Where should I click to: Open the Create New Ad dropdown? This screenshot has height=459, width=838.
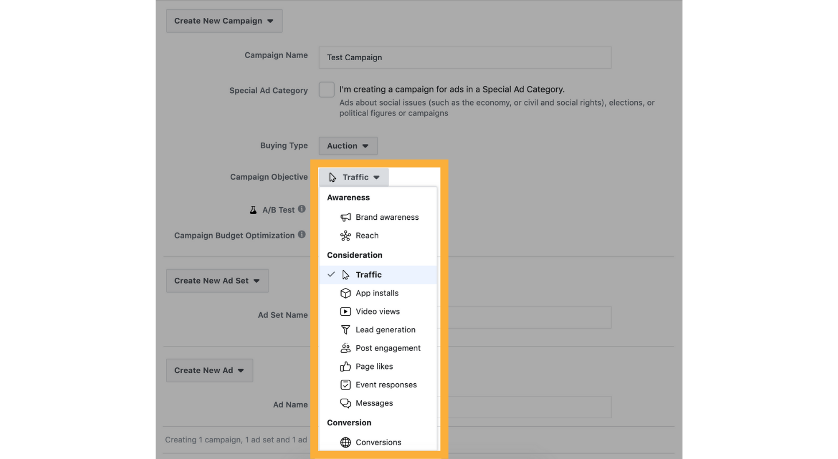(x=209, y=370)
